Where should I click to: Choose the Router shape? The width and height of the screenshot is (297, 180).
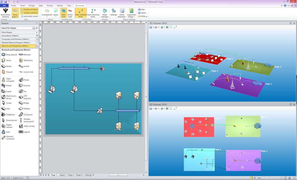pos(7,66)
